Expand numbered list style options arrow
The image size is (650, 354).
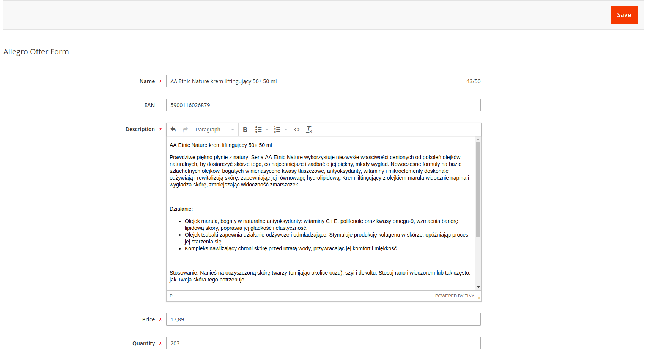pyautogui.click(x=286, y=130)
